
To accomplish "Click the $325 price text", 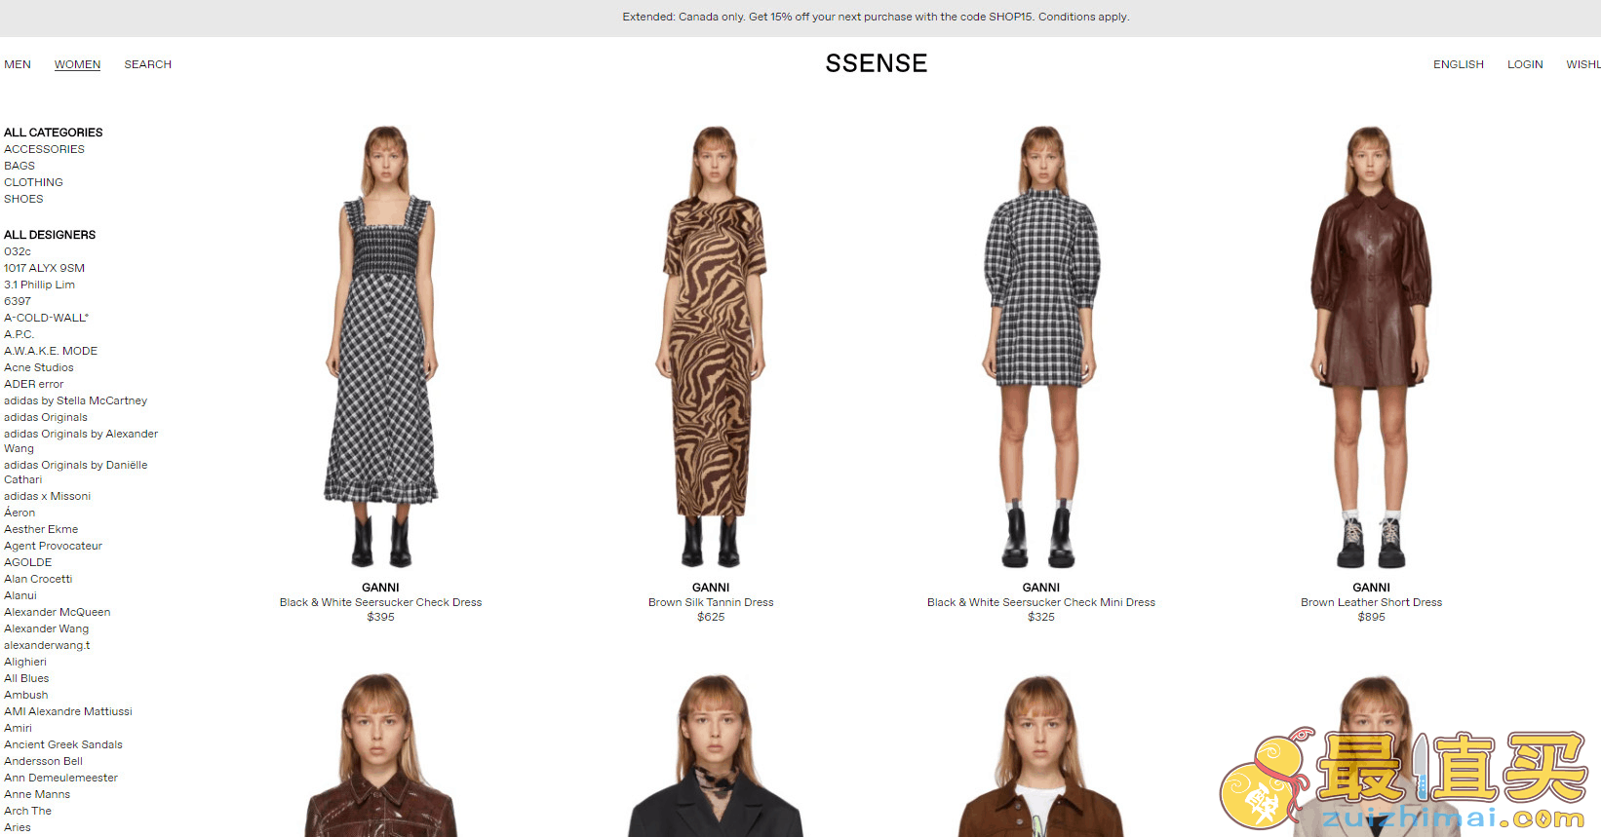I will click(x=1041, y=617).
